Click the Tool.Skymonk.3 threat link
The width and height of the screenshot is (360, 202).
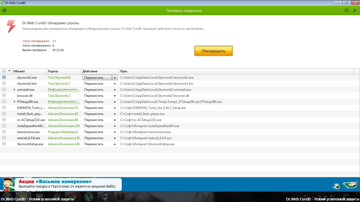click(59, 96)
